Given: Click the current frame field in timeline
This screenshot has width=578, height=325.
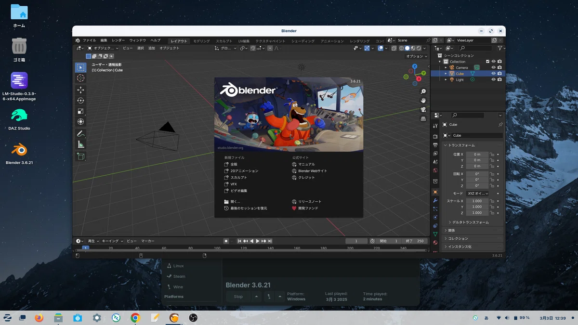Looking at the screenshot, I should point(357,241).
